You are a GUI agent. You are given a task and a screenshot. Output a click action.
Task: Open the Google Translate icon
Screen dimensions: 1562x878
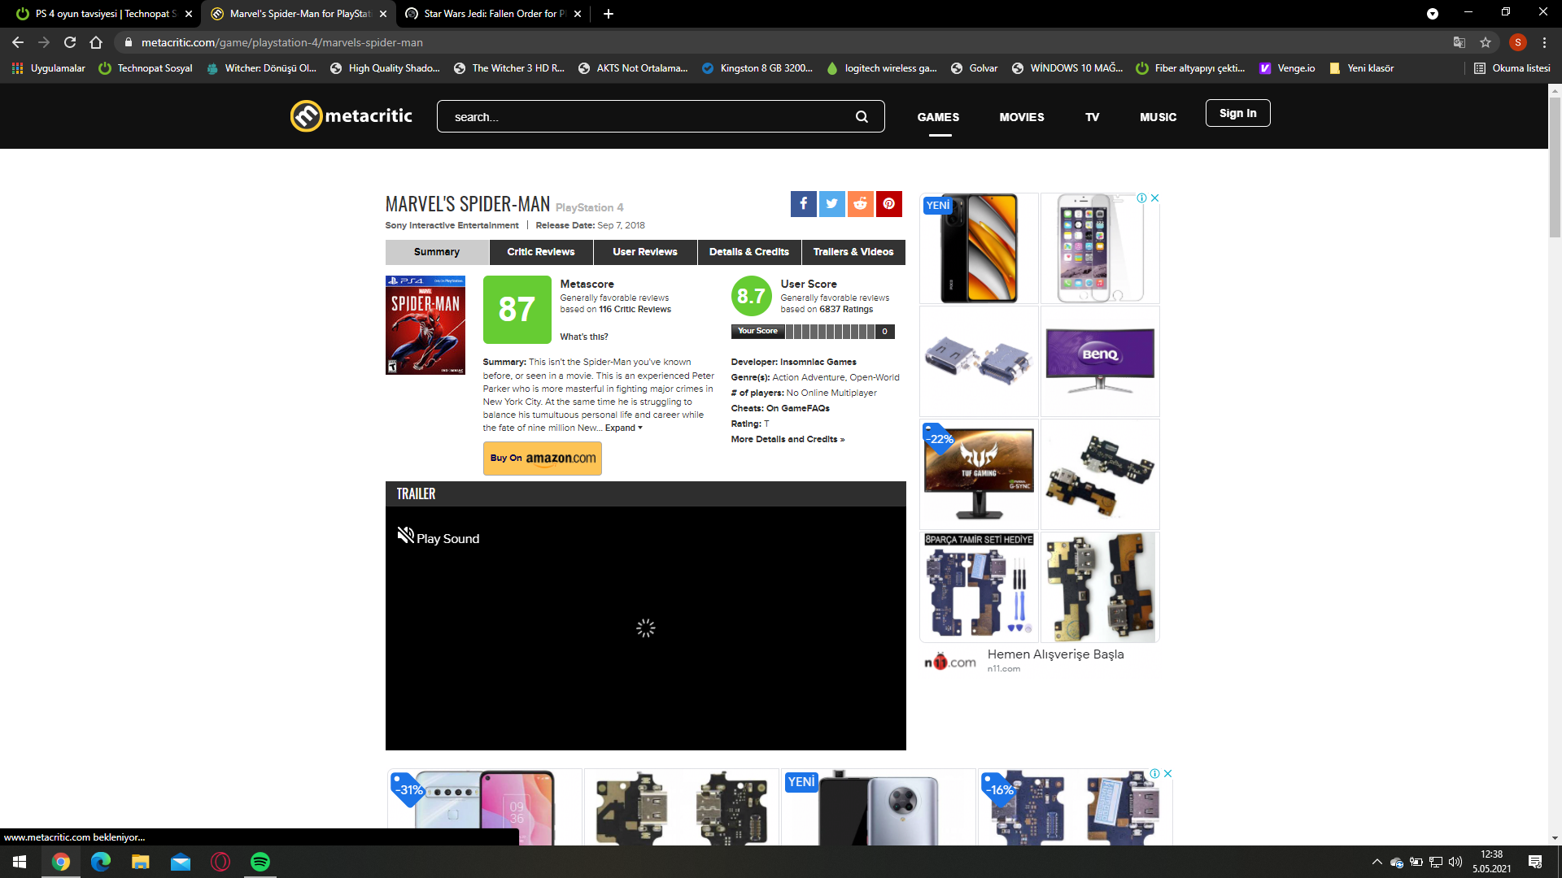click(1459, 42)
